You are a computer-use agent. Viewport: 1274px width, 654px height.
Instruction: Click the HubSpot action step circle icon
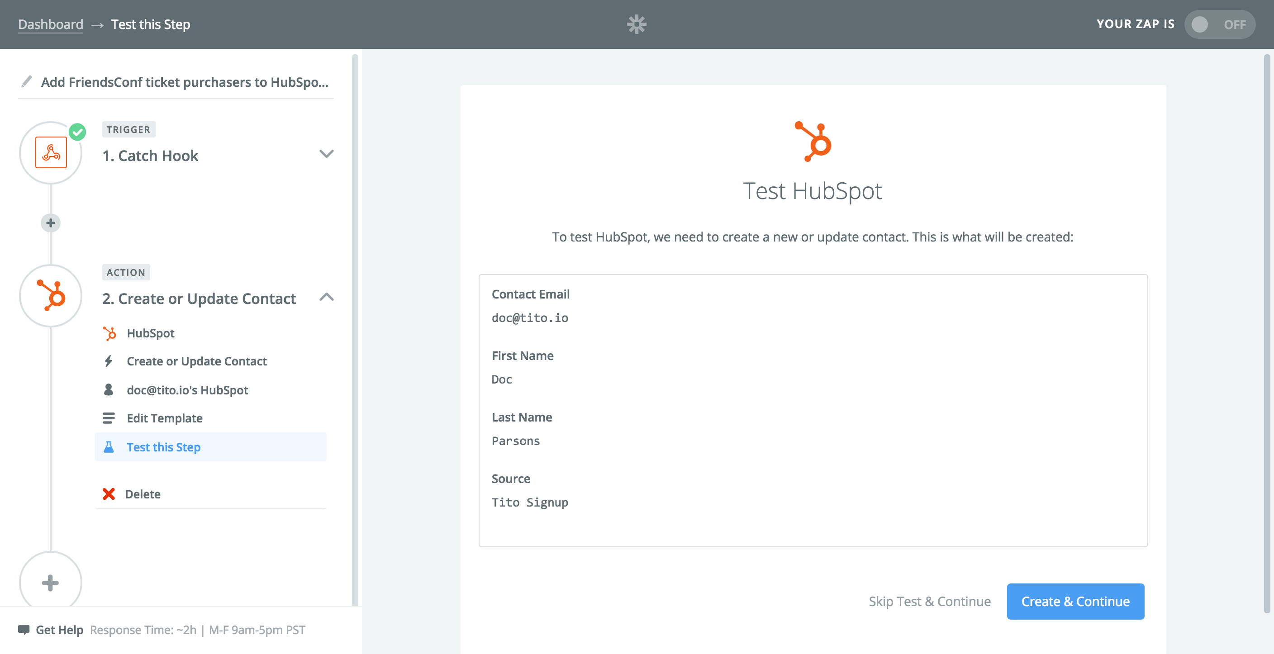[51, 296]
